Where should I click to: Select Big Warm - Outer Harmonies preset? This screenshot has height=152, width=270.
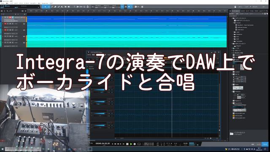pyautogui.click(x=245, y=25)
